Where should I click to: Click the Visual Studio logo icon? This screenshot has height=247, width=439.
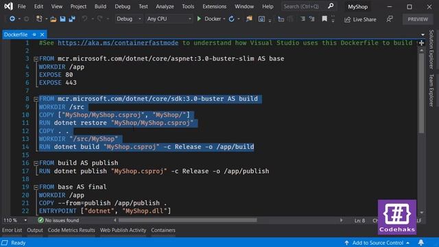click(8, 6)
